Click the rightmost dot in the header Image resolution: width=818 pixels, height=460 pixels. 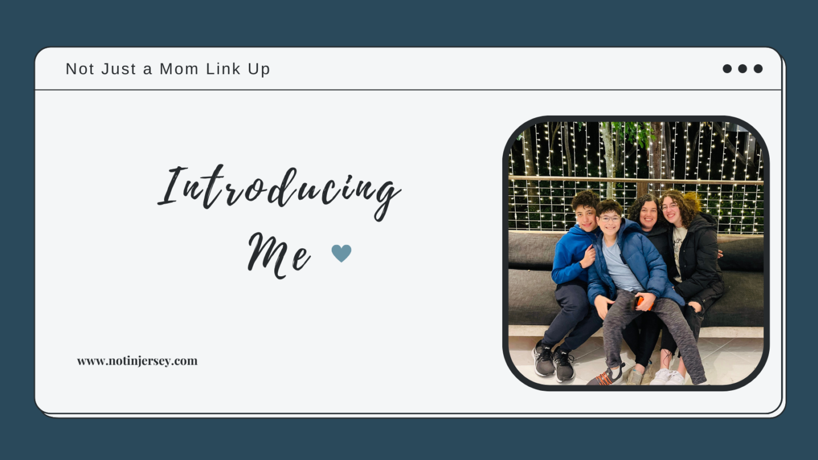(758, 69)
